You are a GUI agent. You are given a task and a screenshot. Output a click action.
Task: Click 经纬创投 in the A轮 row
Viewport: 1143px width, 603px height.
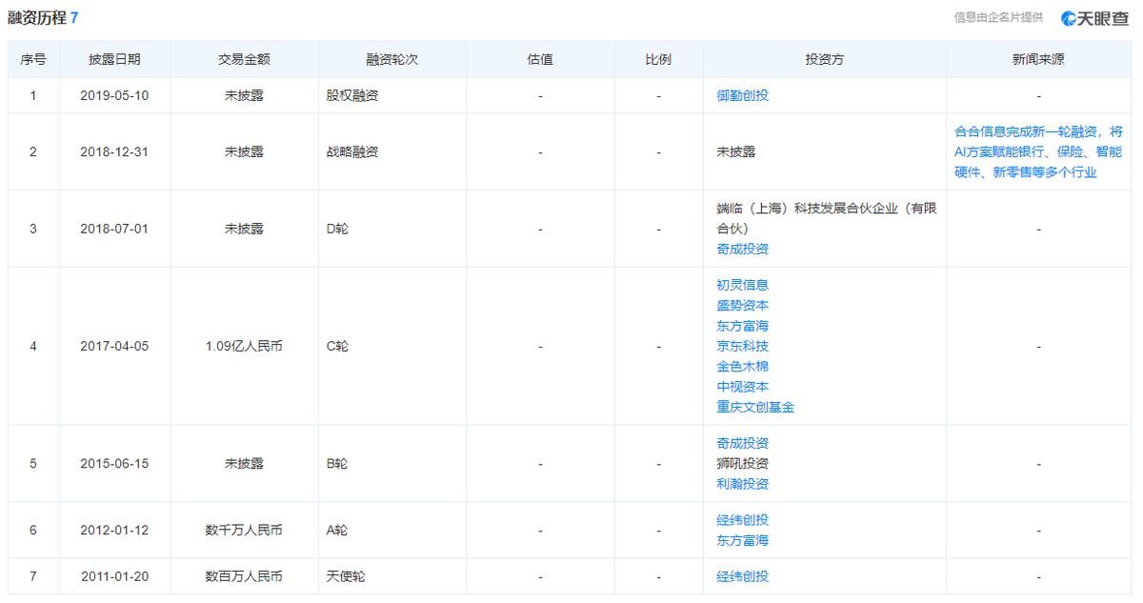pos(742,520)
